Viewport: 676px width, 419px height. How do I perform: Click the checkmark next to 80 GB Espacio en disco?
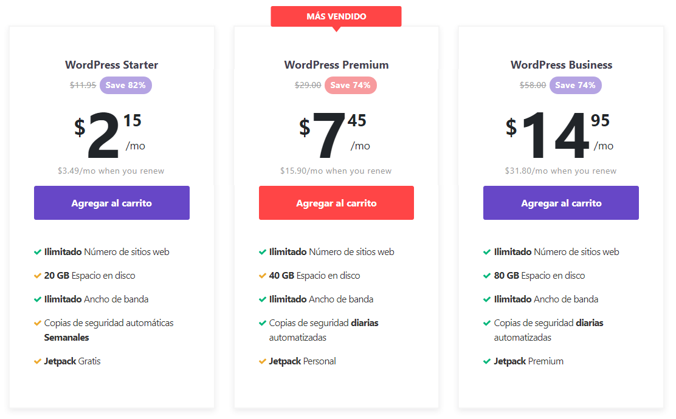[486, 275]
